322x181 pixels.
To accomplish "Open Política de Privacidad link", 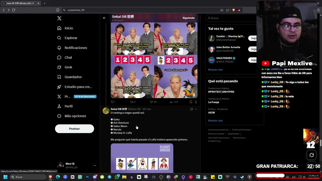I will click(x=241, y=130).
